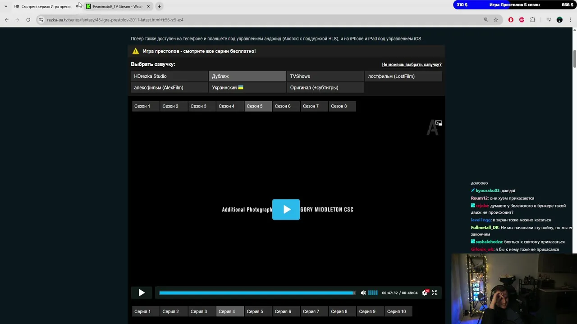Open player settings gear icon
Screen dimensions: 577x324
[x=425, y=293]
